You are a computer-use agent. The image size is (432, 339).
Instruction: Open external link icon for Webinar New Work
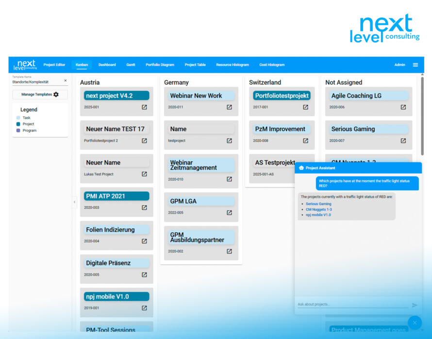(x=229, y=107)
